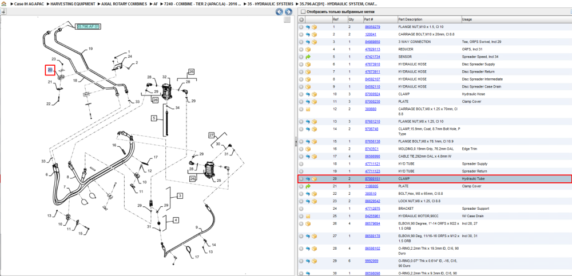This screenshot has height=276, width=572.
Task: Expand row for Ref 20 CLAMP
Action: pyautogui.click(x=301, y=179)
